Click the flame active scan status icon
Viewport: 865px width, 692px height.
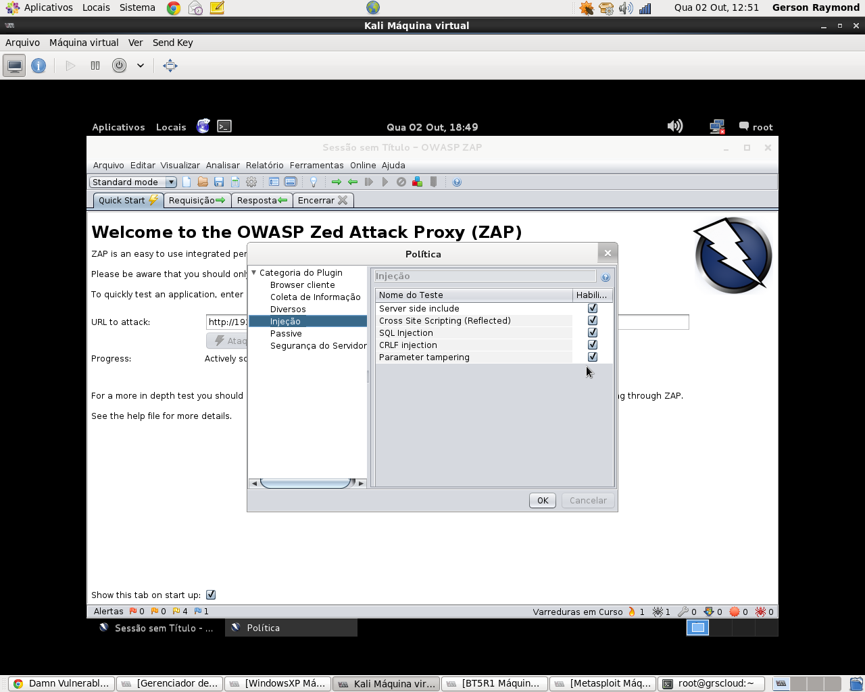pos(632,612)
